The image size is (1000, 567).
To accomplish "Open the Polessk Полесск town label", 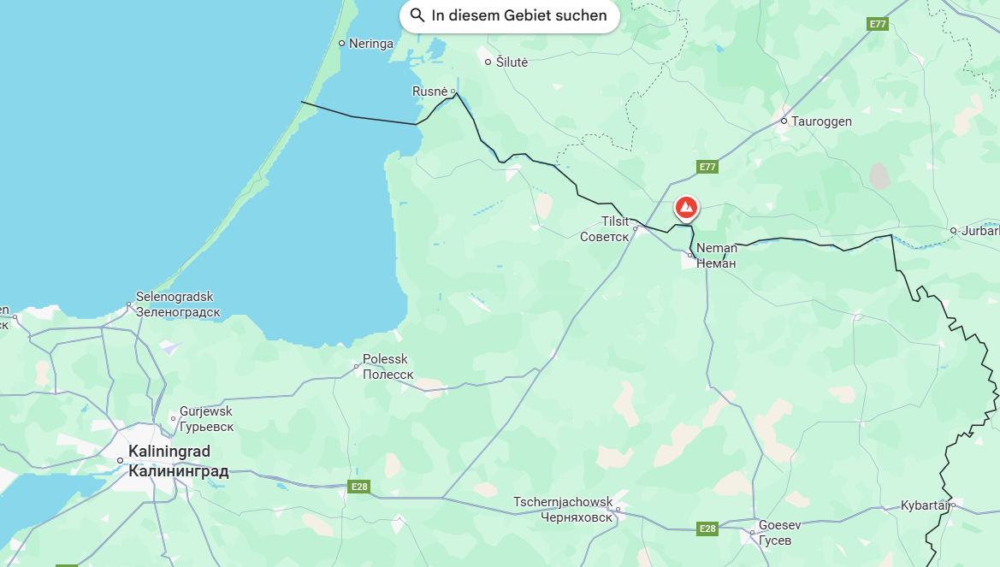I will pyautogui.click(x=388, y=367).
